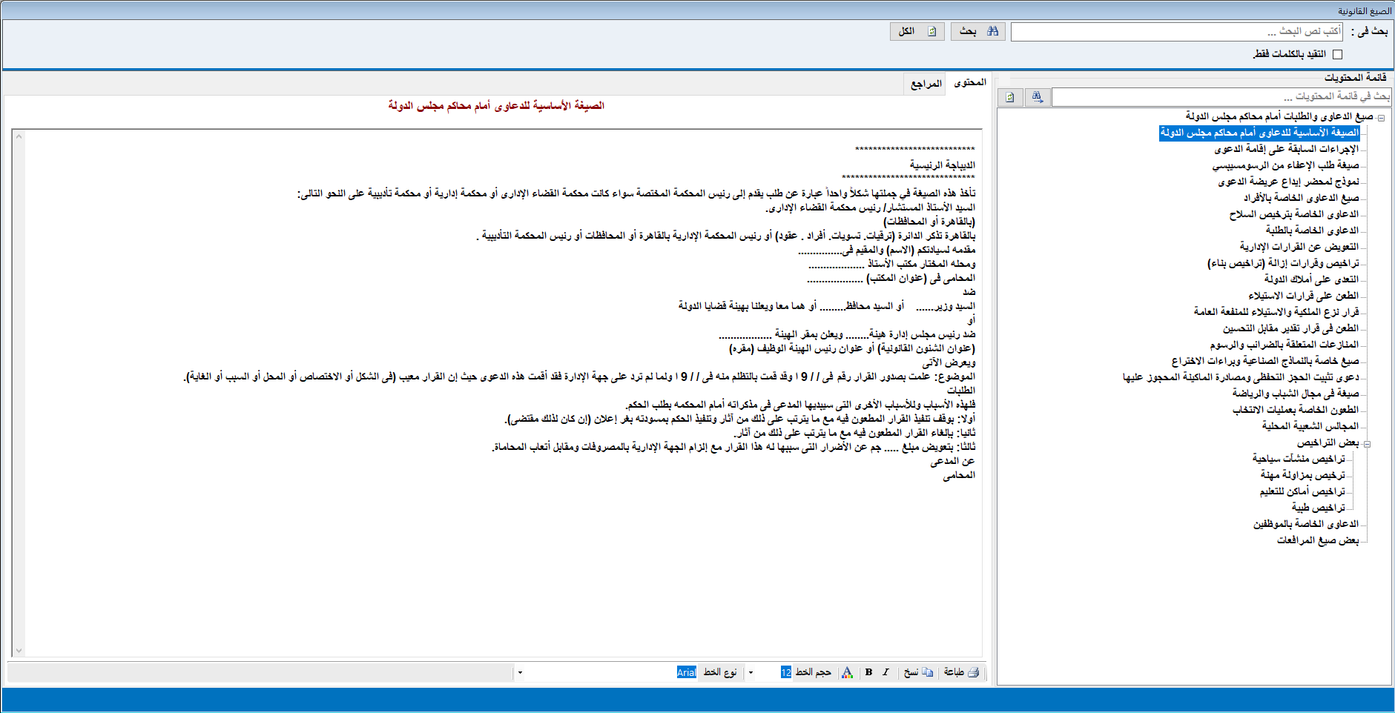Select the 'بعض التراخيص' tree item
Viewport: 1395px width, 713px height.
[x=1328, y=442]
